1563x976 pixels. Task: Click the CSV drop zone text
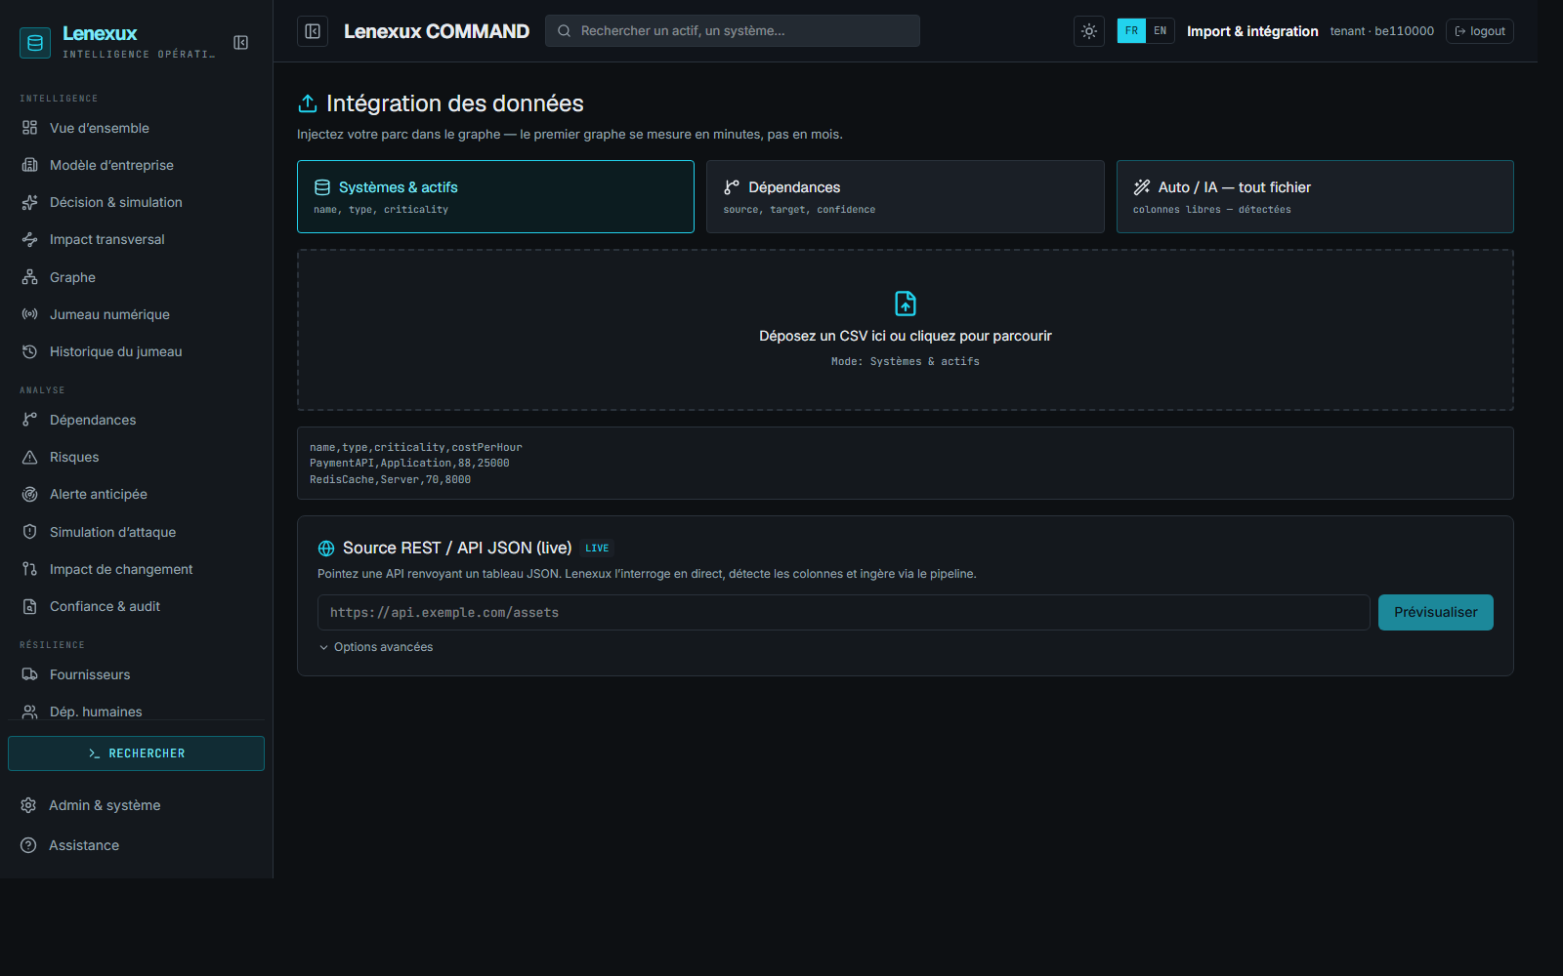906,336
